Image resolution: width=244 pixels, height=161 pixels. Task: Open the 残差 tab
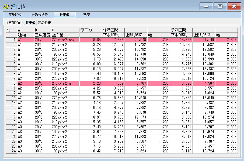point(87,15)
